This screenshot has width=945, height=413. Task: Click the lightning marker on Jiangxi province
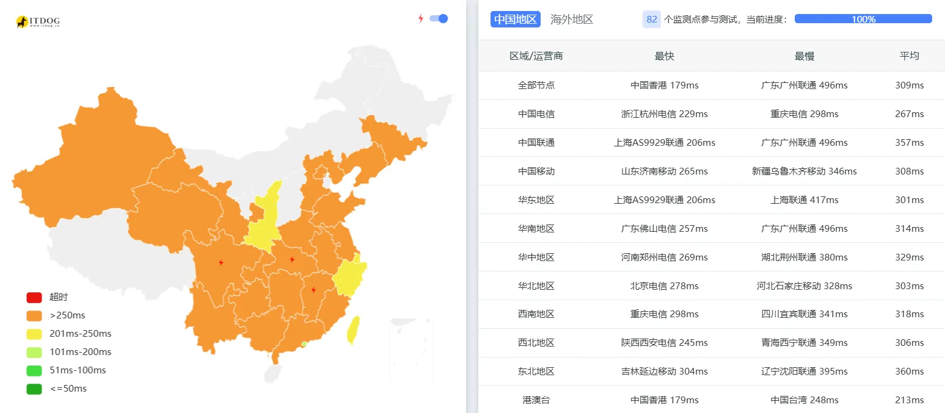click(x=313, y=290)
